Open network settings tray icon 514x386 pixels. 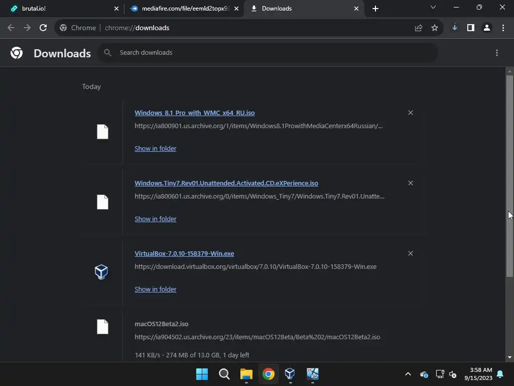point(440,374)
